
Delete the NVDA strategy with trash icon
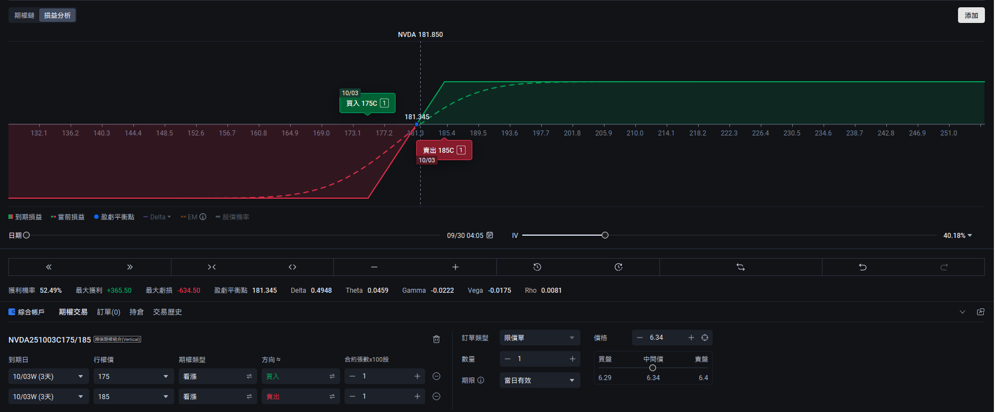tap(436, 339)
